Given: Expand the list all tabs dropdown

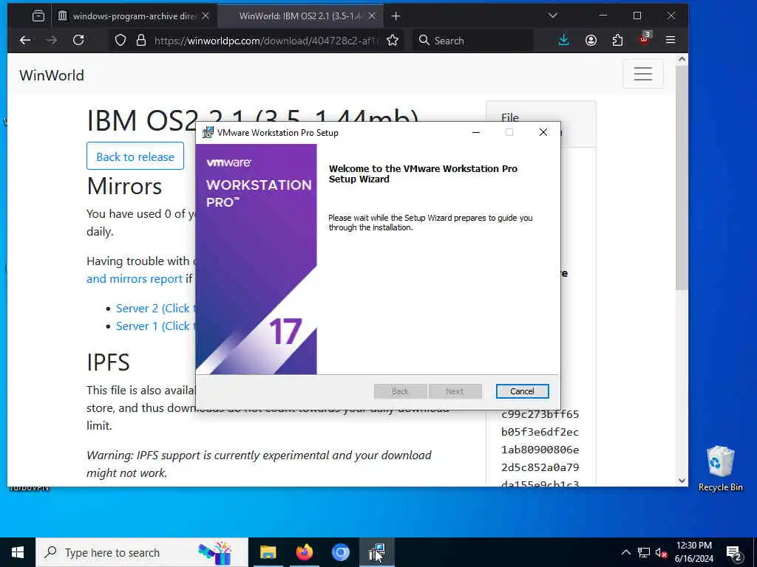Looking at the screenshot, I should (x=553, y=16).
